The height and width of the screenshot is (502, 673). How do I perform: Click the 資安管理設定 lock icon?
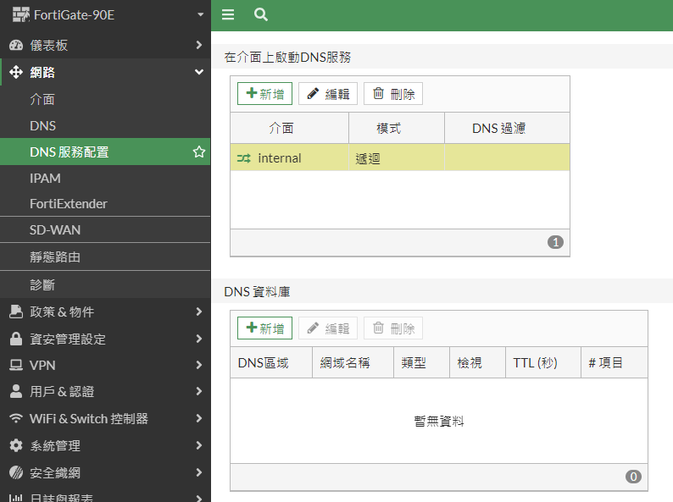point(15,339)
